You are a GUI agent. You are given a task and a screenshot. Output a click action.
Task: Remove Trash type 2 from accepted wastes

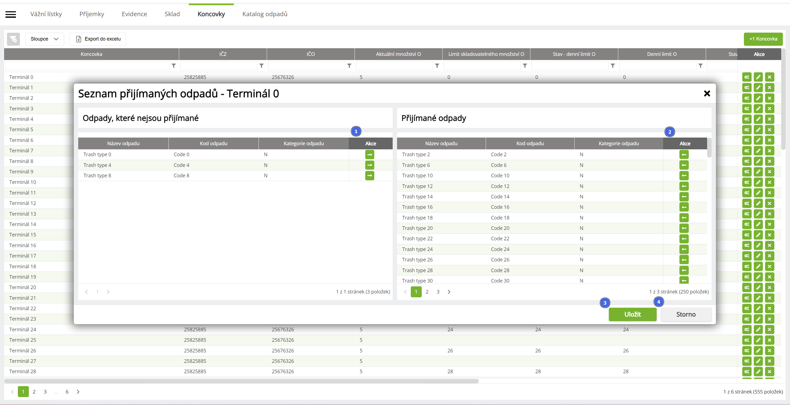[x=684, y=154]
